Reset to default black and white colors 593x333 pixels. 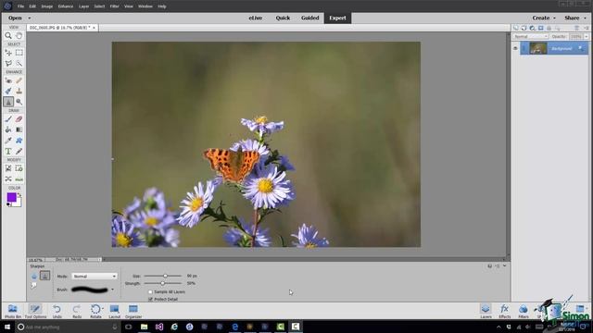tap(8, 204)
